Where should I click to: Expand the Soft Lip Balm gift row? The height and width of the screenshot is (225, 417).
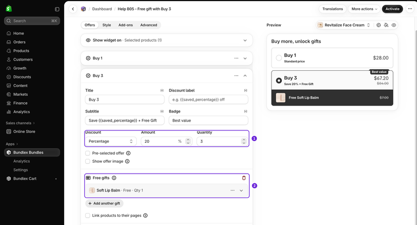tap(241, 190)
